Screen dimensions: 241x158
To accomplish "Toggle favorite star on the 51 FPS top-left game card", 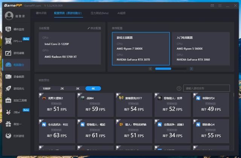I will [x=41, y=94].
